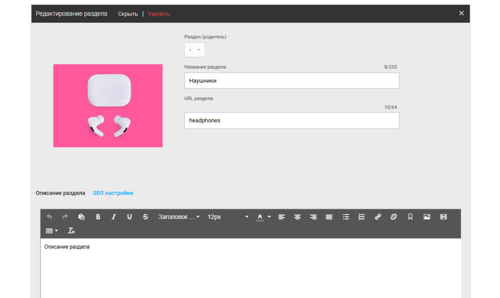Switch to the SEO настройки tab

click(x=113, y=193)
